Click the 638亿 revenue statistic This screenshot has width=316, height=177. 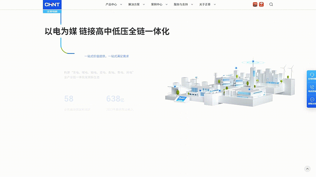pos(115,98)
